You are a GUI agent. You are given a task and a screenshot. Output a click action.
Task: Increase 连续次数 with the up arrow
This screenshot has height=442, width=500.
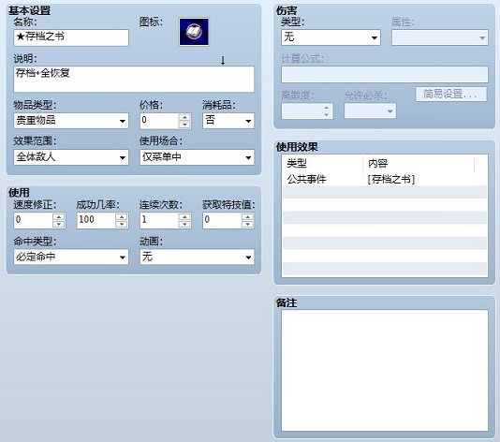tap(184, 217)
